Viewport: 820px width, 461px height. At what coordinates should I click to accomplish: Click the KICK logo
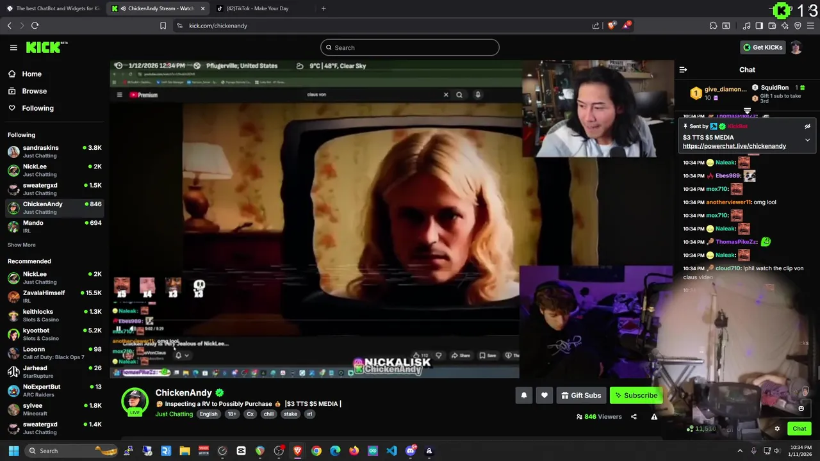click(x=46, y=47)
